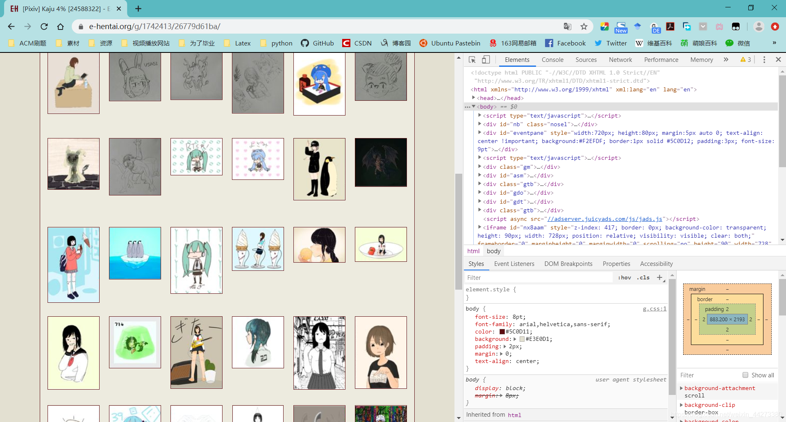Click the browser back arrow
Viewport: 786px width, 422px height.
[x=11, y=27]
